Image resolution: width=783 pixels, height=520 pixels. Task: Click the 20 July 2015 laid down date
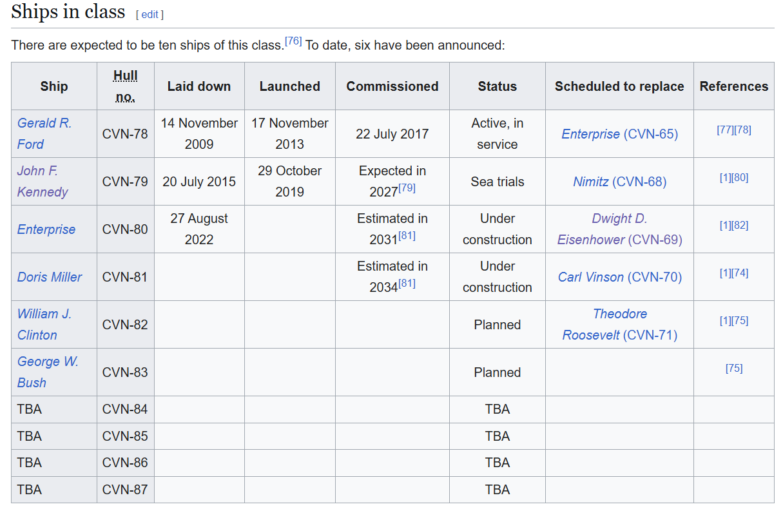click(199, 182)
